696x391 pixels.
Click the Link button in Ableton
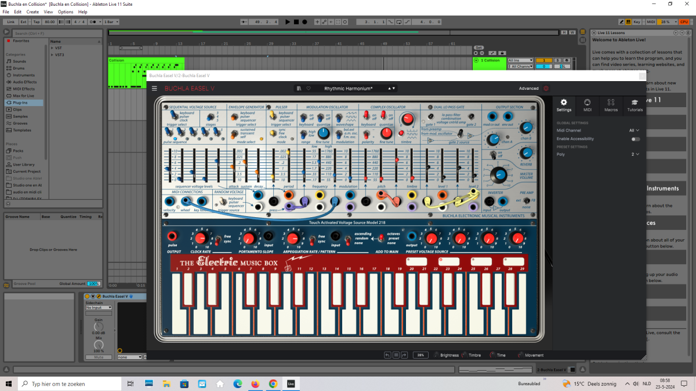pos(11,22)
